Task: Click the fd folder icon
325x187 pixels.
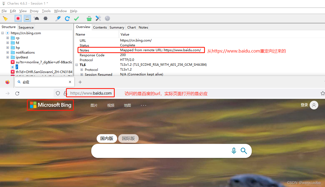Action: pos(13,43)
